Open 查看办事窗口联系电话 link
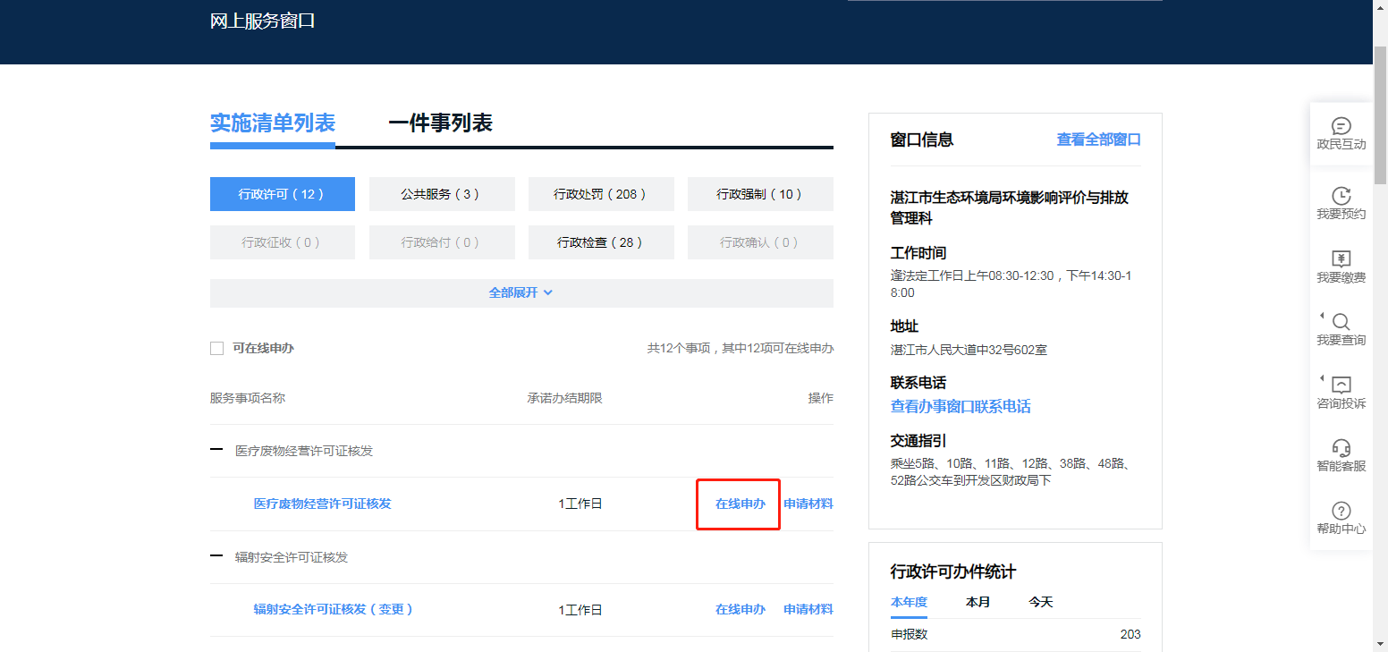This screenshot has height=652, width=1388. click(960, 406)
